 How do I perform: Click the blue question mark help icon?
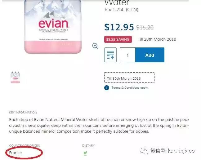point(107,88)
